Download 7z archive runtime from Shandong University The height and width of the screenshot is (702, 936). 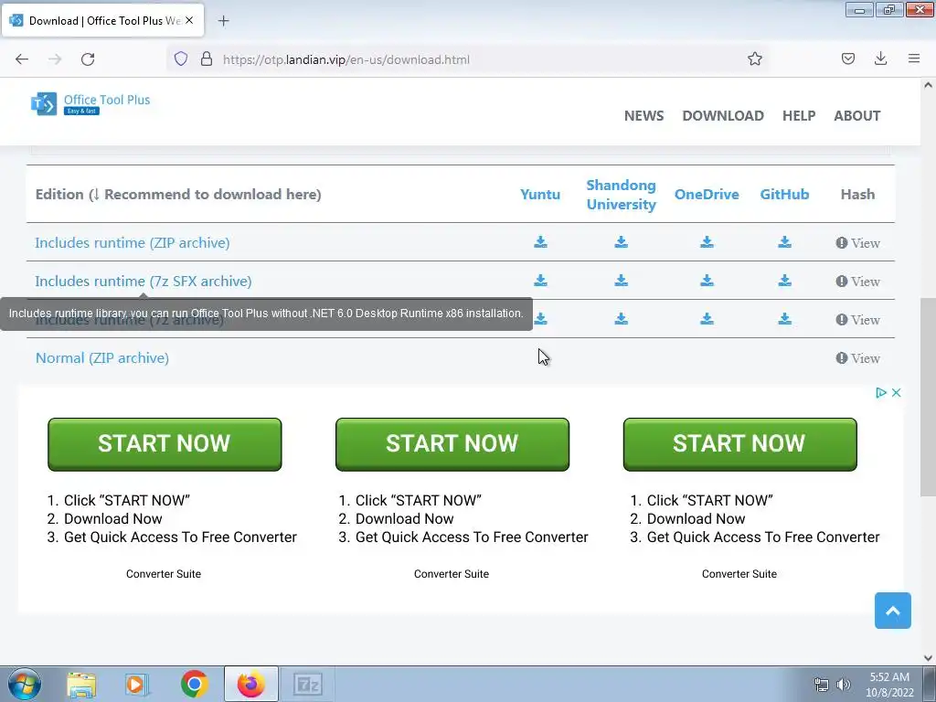pyautogui.click(x=621, y=319)
